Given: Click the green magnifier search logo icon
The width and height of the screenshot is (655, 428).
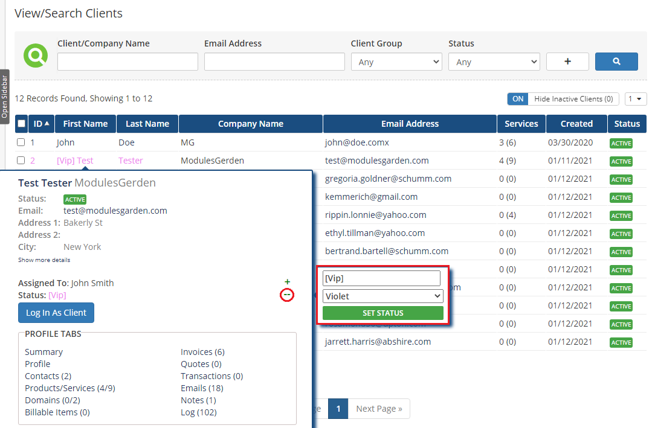Looking at the screenshot, I should (36, 56).
